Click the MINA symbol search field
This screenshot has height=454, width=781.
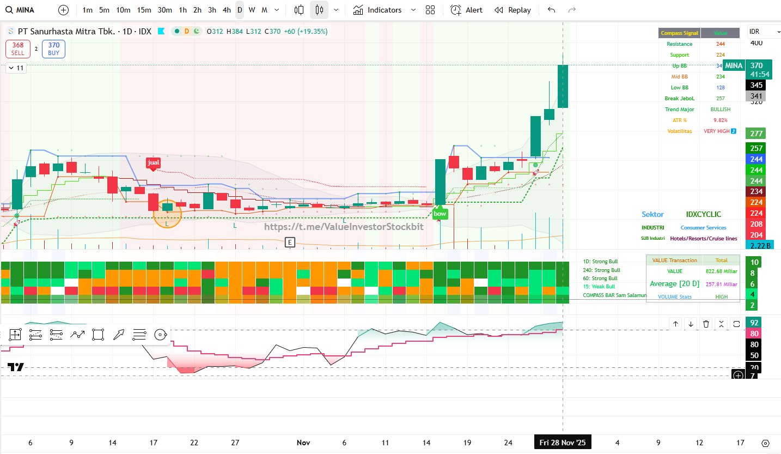click(25, 10)
